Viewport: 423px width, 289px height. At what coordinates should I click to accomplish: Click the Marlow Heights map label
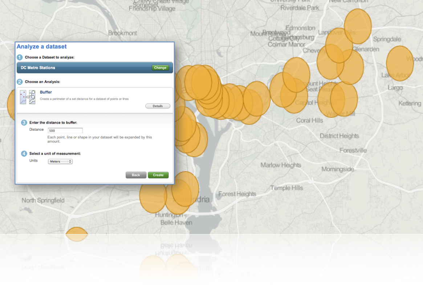(281, 165)
